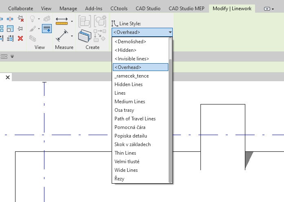
Task: Click the Pin icon in Modify panel
Action: [x=20, y=28]
